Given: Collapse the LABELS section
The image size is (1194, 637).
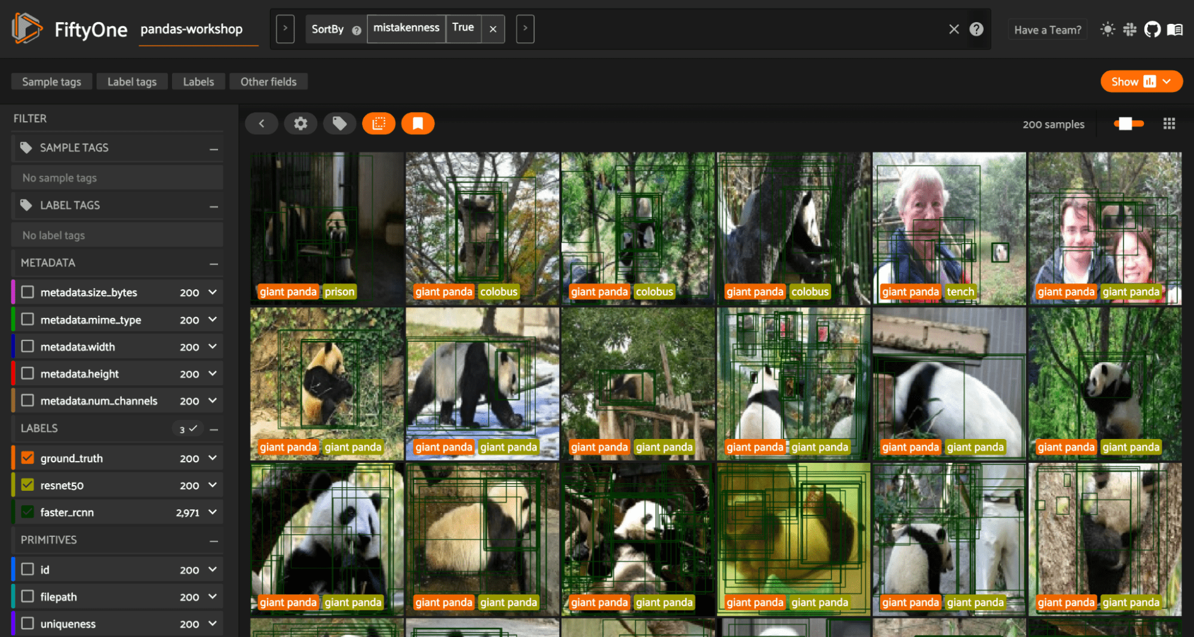Looking at the screenshot, I should click(x=214, y=429).
